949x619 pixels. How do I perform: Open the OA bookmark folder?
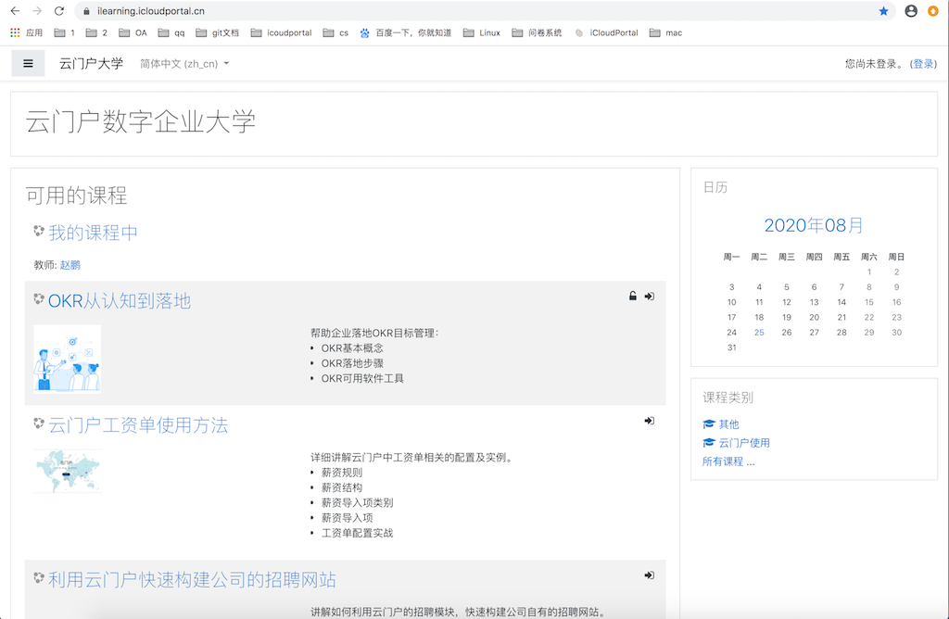click(x=133, y=32)
